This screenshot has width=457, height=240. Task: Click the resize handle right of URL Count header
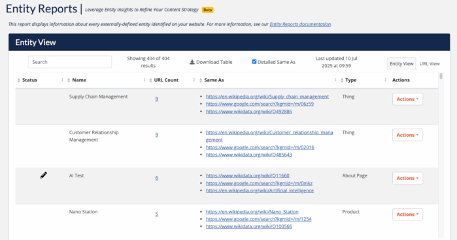click(194, 80)
